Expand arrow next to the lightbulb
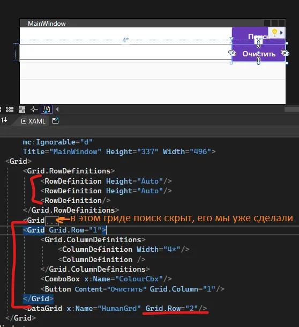 click(x=281, y=33)
